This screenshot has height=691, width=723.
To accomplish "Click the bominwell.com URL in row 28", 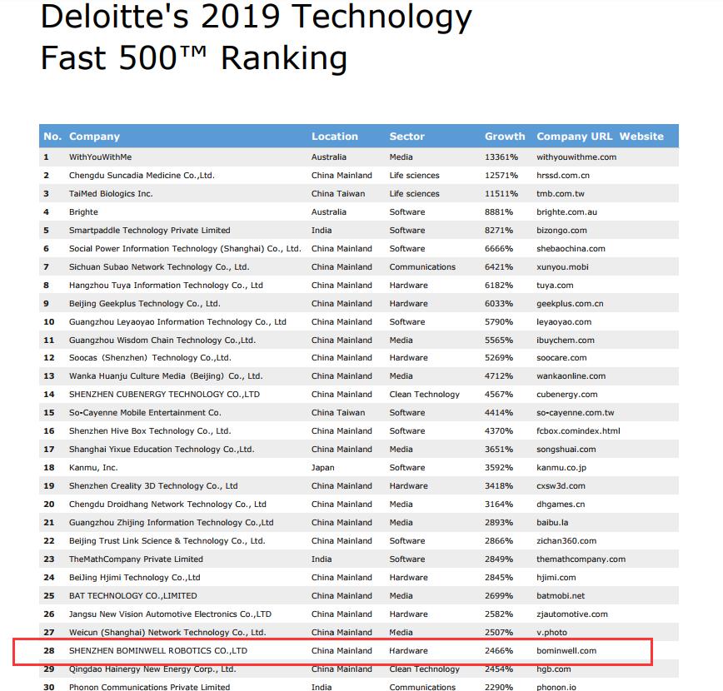I will [566, 651].
